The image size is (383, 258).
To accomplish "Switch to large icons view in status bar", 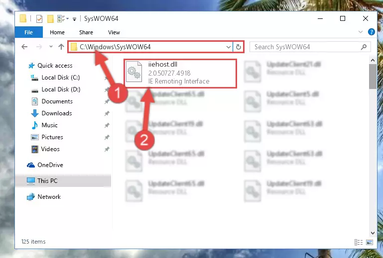I will tap(370, 242).
